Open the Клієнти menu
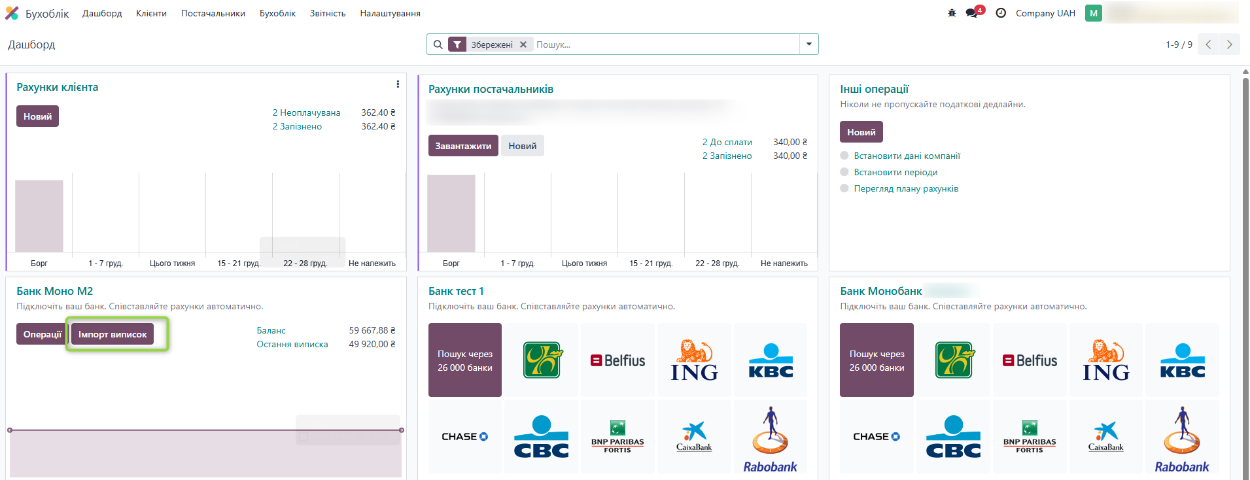 tap(151, 13)
